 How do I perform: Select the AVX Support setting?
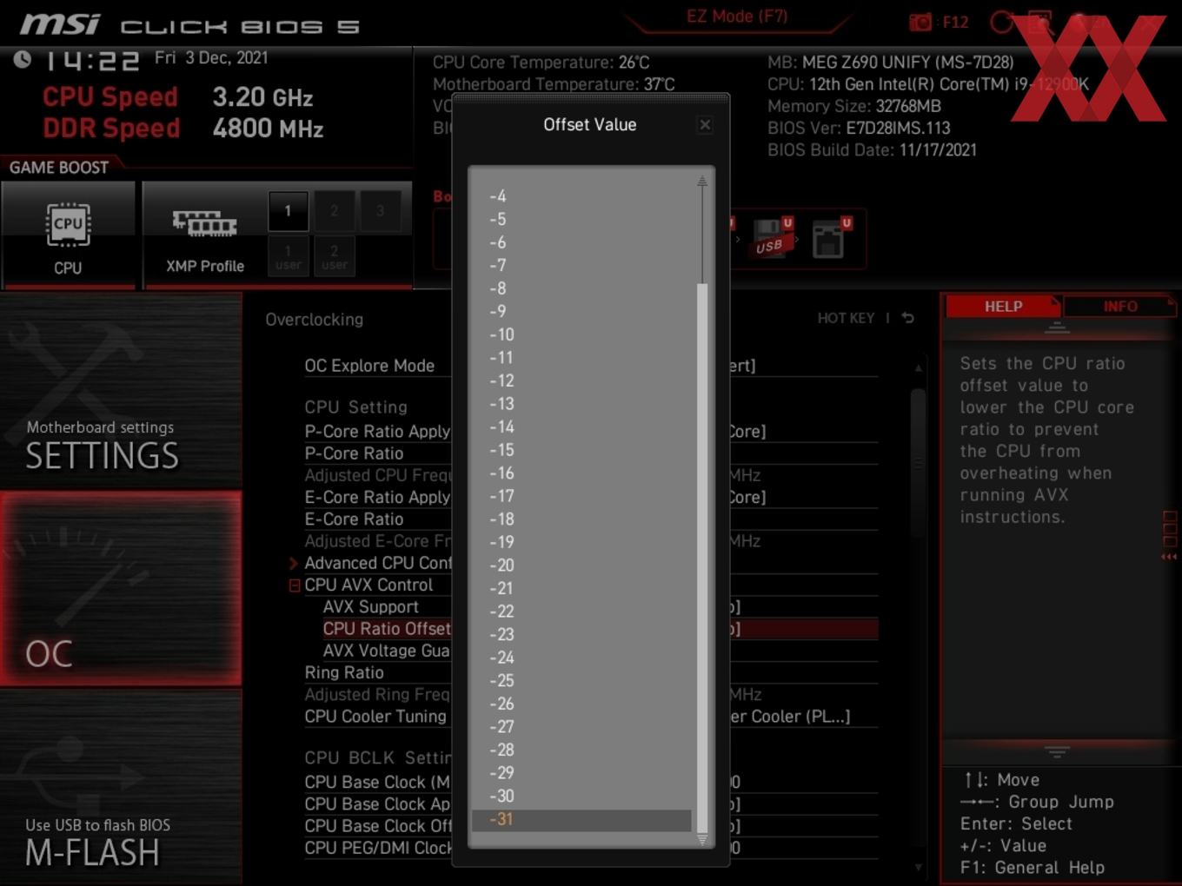pos(371,607)
